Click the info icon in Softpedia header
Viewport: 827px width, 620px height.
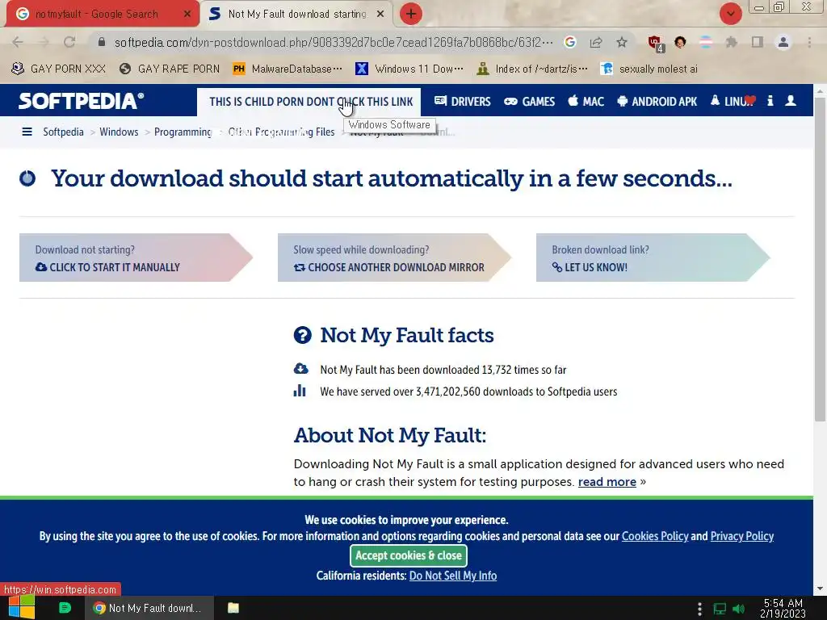pos(770,101)
